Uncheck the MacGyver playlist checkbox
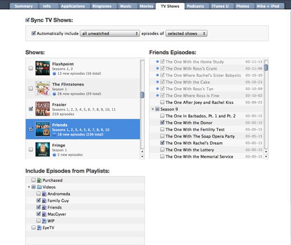 tap(38, 214)
